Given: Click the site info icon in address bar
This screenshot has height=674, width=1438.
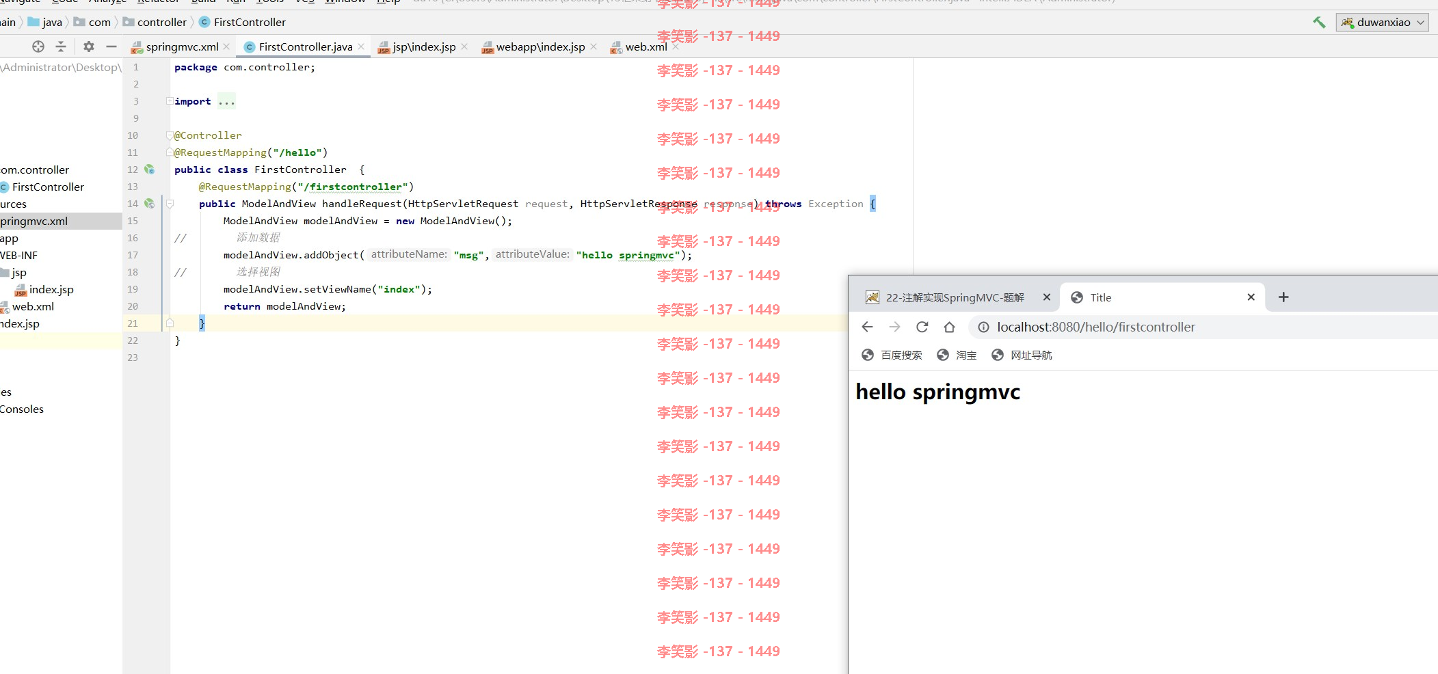Looking at the screenshot, I should click(x=983, y=327).
